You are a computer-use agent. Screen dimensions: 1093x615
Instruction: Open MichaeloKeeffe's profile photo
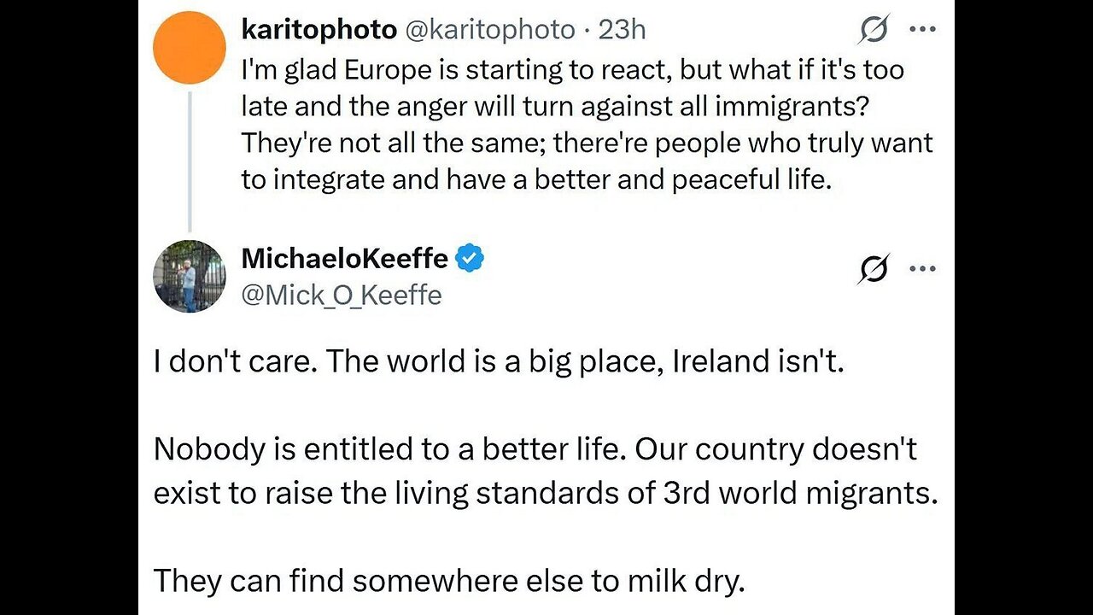coord(188,276)
